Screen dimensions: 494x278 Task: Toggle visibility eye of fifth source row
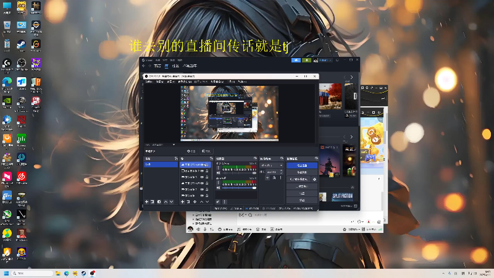coord(203,190)
